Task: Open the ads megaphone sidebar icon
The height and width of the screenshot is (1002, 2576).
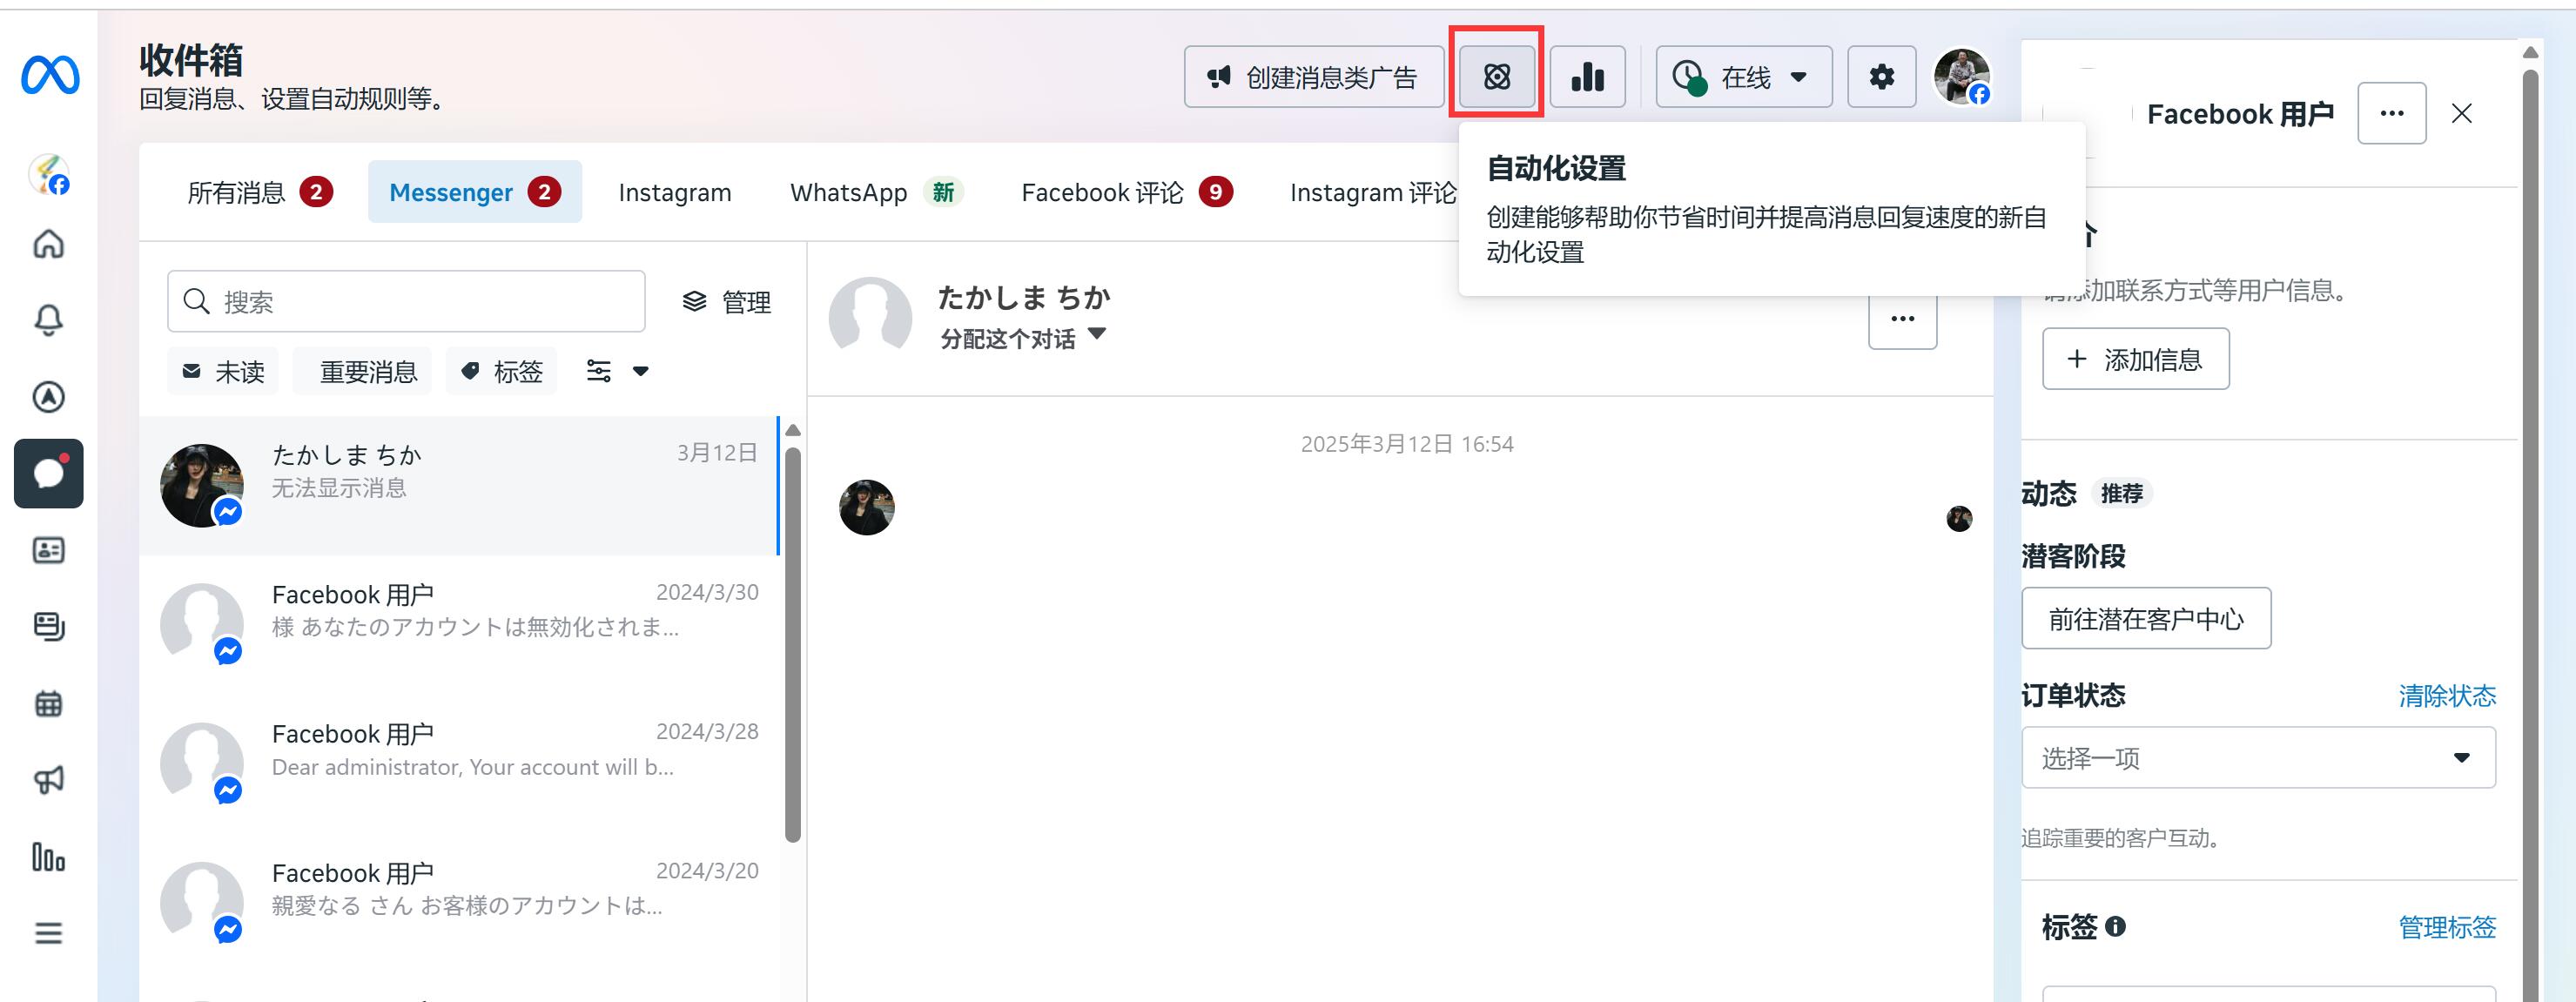Action: 49,780
